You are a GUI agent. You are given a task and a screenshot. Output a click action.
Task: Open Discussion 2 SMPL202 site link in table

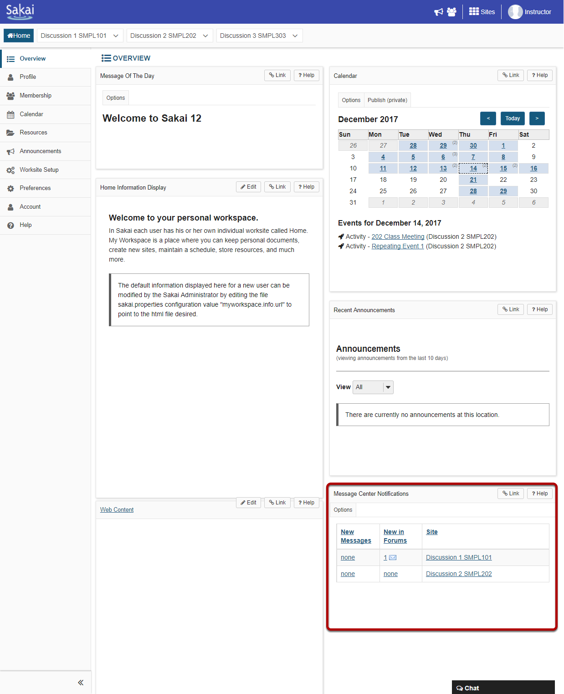click(459, 574)
